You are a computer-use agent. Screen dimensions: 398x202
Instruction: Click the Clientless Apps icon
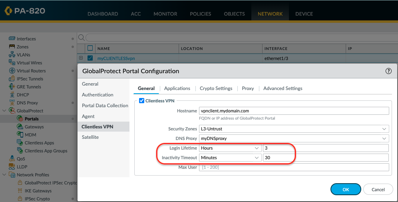[x=20, y=143]
